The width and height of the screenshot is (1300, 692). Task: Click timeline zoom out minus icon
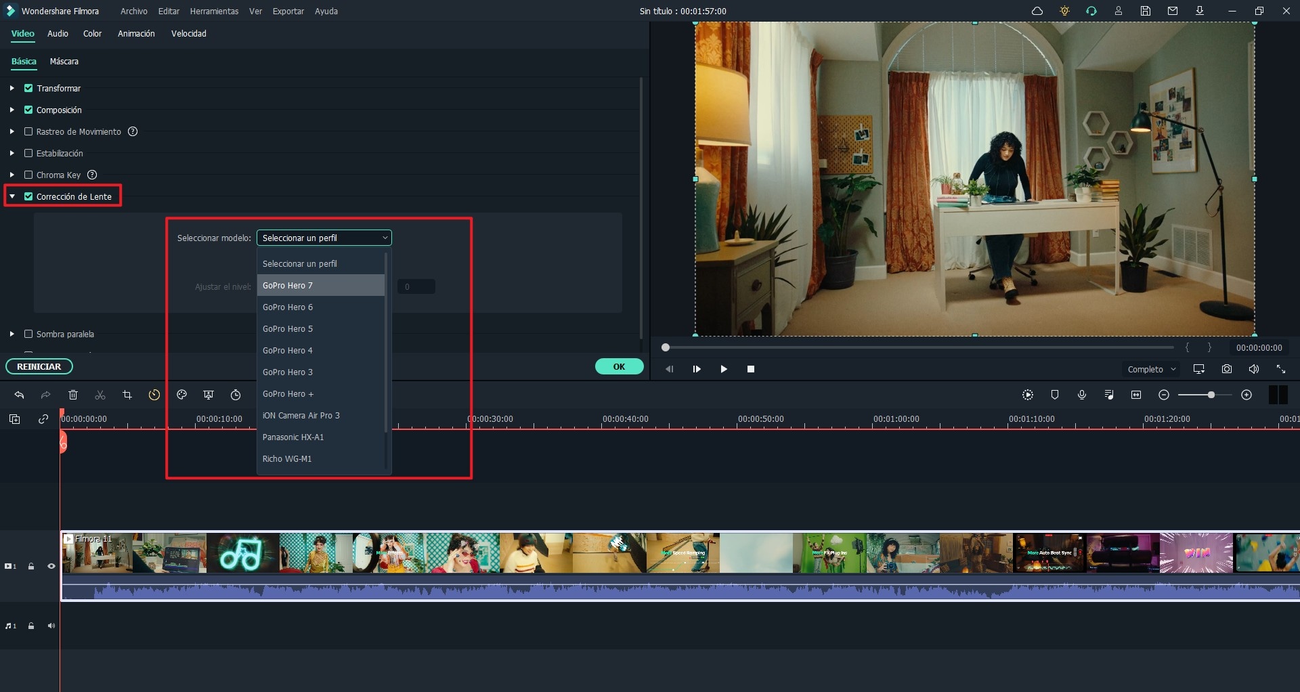1164,395
